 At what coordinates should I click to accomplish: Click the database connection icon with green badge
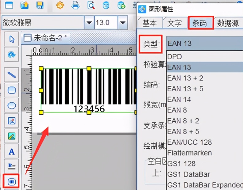(121, 5)
